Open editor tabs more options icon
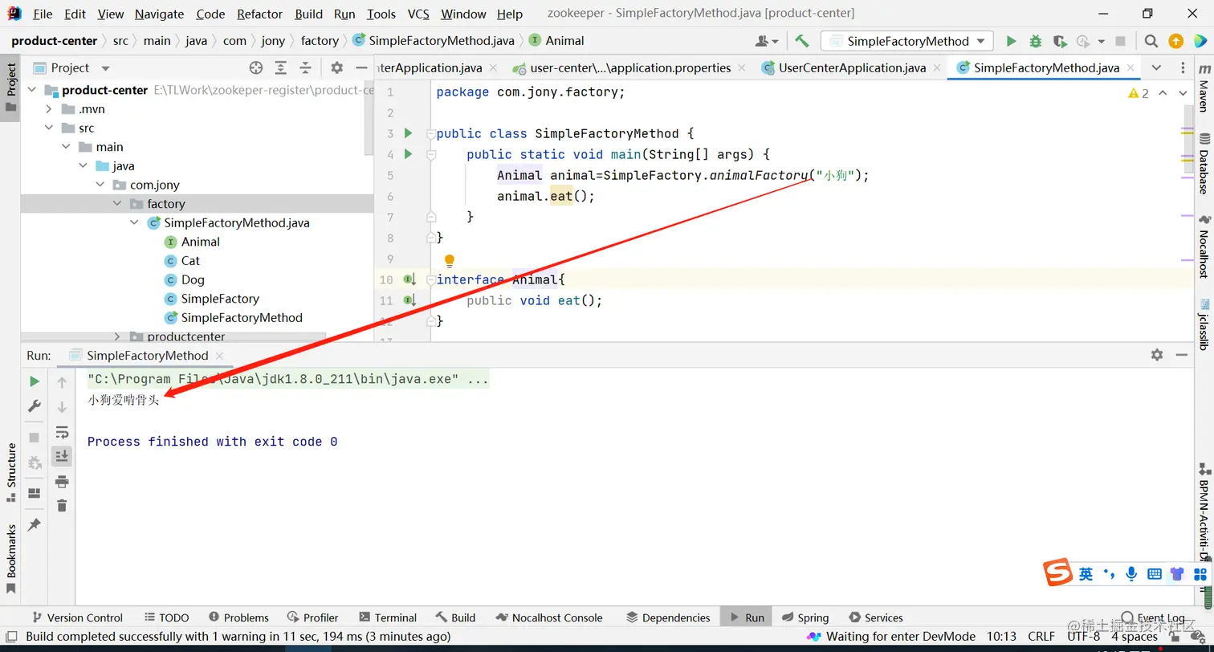Screen dimensions: 1214x652 pyautogui.click(x=1183, y=68)
